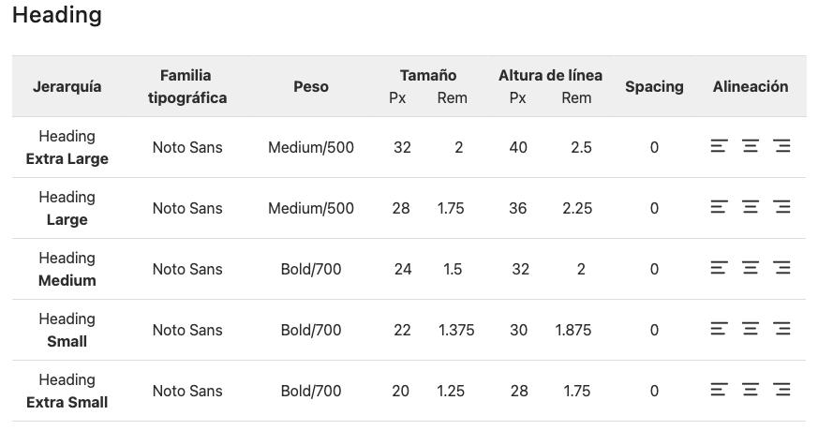Click the Medium/500 weight in Heading Large row

pyautogui.click(x=311, y=208)
